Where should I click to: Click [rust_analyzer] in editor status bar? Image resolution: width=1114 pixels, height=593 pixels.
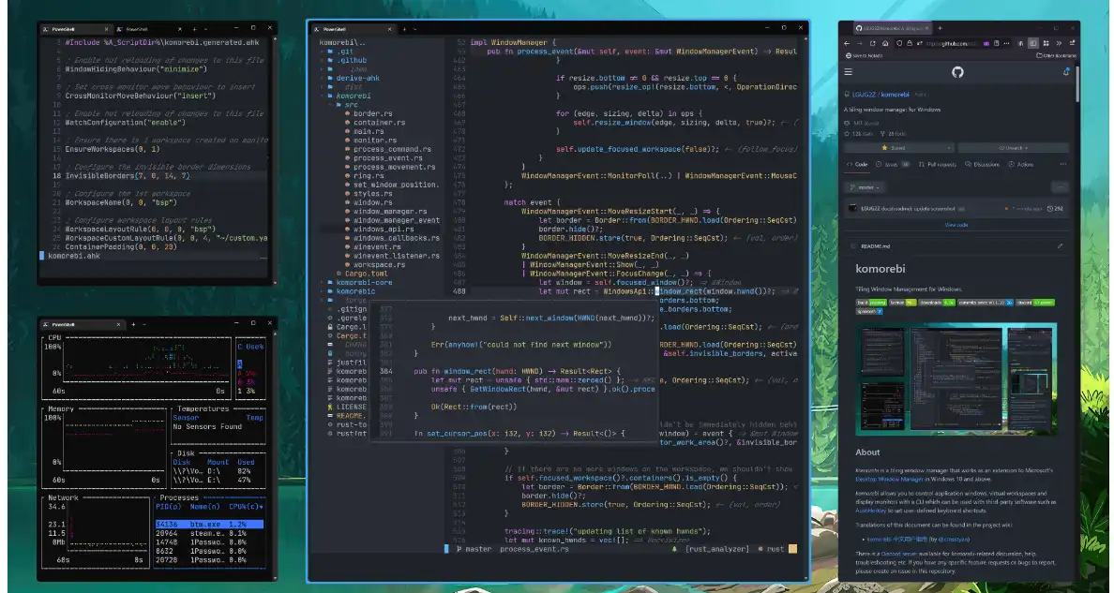pos(717,549)
